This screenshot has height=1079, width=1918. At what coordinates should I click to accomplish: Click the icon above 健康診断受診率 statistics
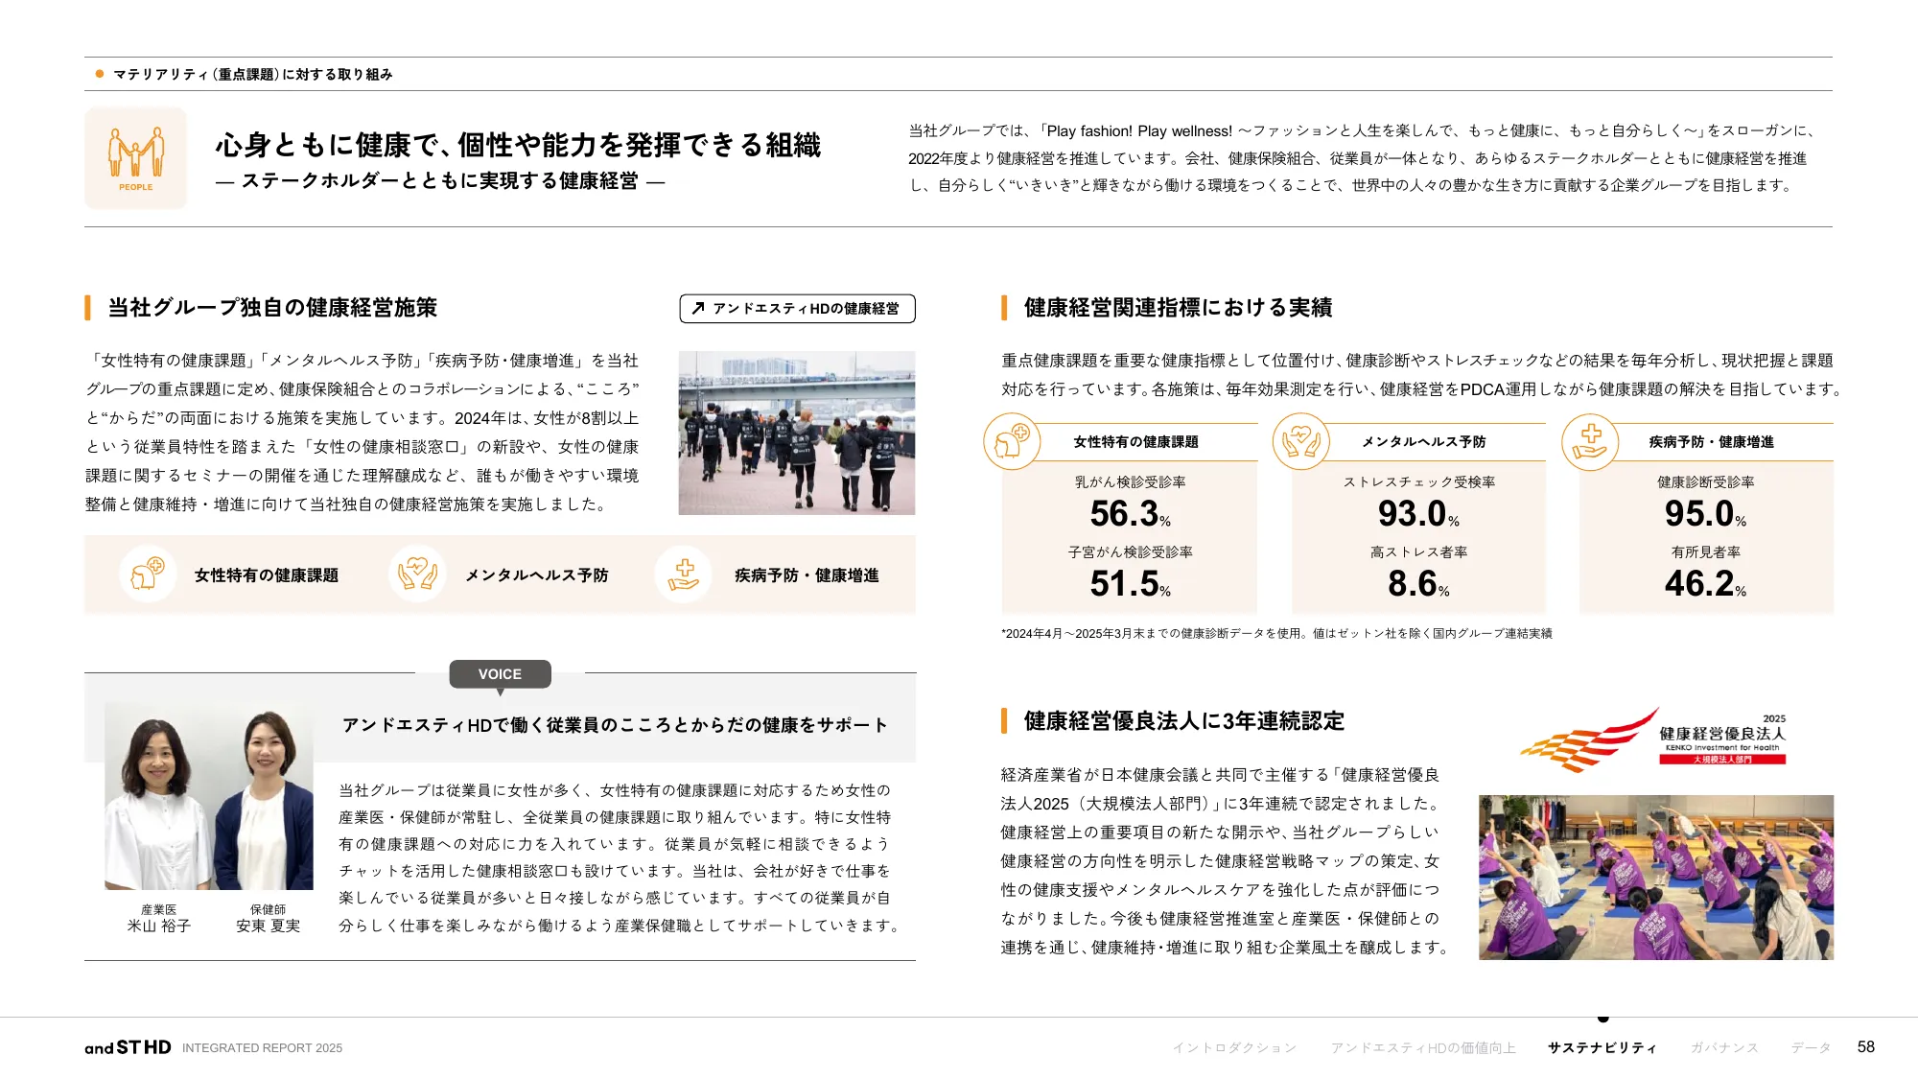point(1592,443)
